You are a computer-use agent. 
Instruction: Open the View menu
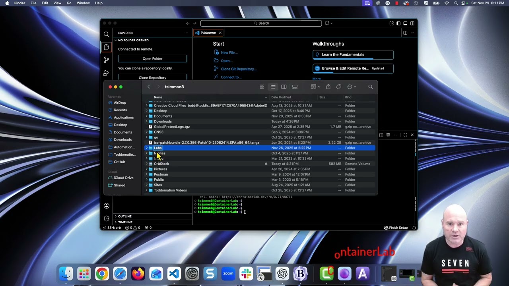point(57,3)
